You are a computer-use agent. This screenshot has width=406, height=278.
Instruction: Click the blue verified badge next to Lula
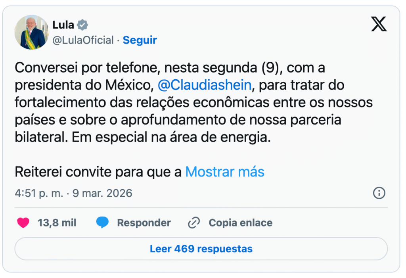(x=82, y=25)
